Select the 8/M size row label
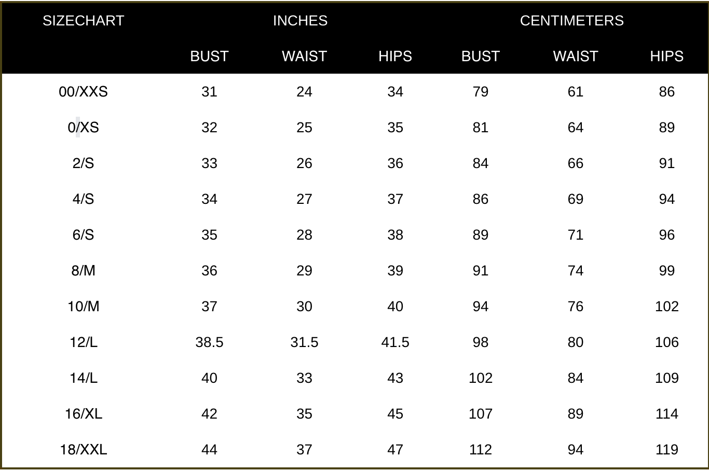 click(x=83, y=271)
